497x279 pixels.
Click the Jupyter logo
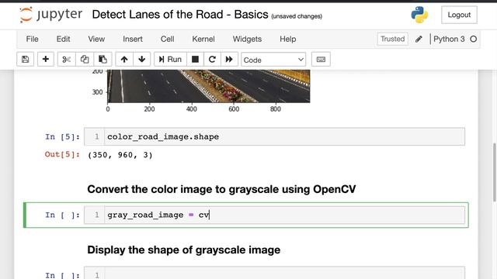click(x=50, y=15)
